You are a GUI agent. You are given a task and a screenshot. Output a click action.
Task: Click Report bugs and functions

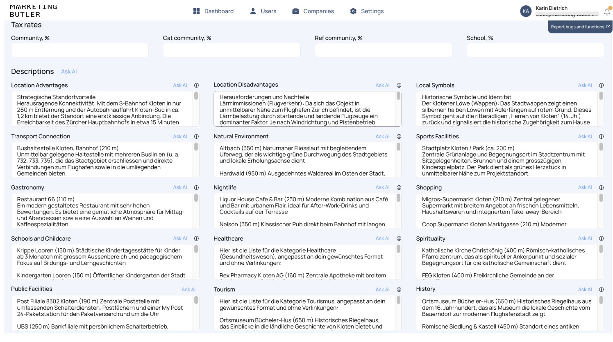[580, 27]
